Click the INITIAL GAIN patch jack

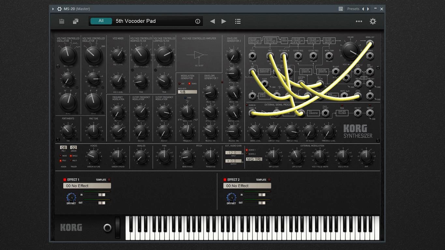(329, 56)
